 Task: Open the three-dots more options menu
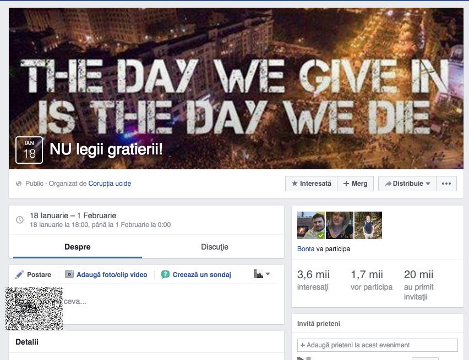446,184
